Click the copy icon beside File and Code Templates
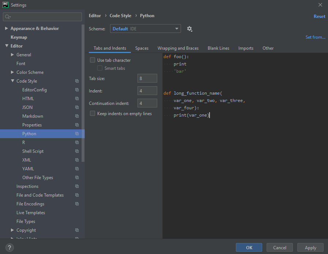The width and height of the screenshot is (328, 254). coord(77,195)
